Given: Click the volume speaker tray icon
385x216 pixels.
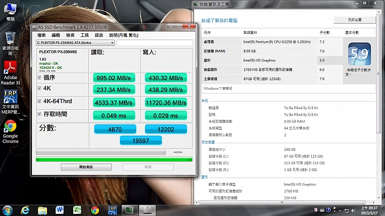Looking at the screenshot, I should pos(353,211).
